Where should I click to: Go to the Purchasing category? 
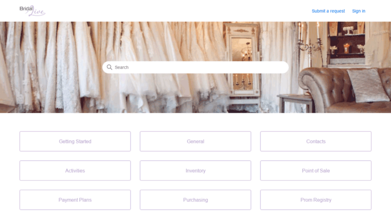(195, 200)
